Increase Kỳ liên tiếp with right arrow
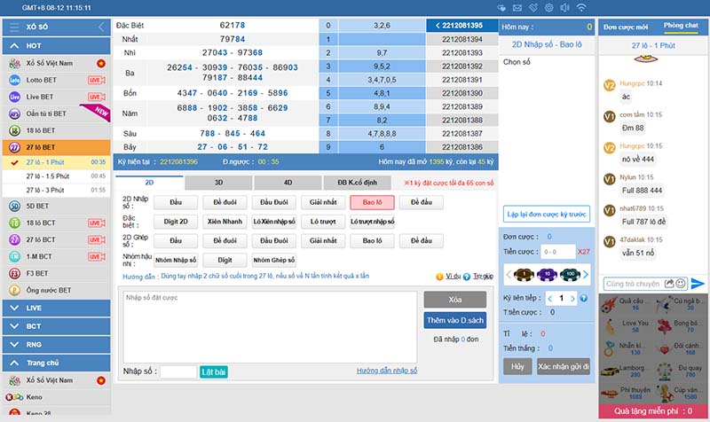 [572, 298]
